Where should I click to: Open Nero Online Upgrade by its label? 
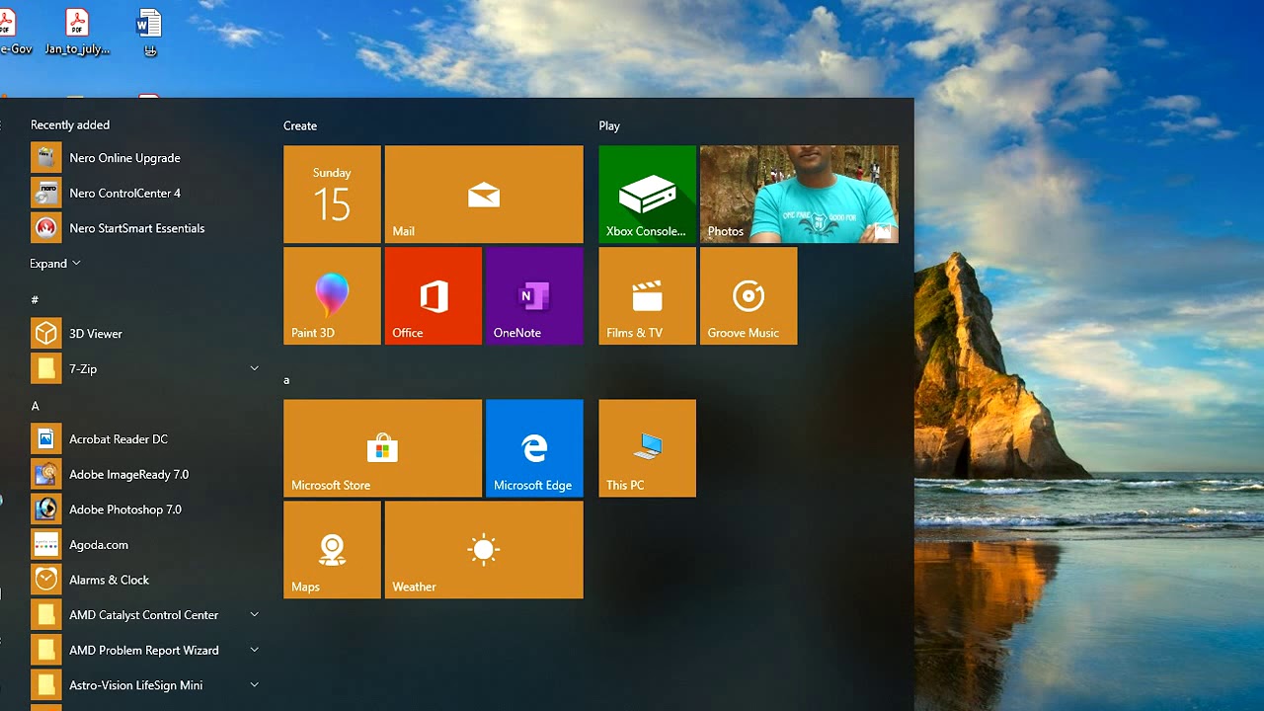(124, 158)
